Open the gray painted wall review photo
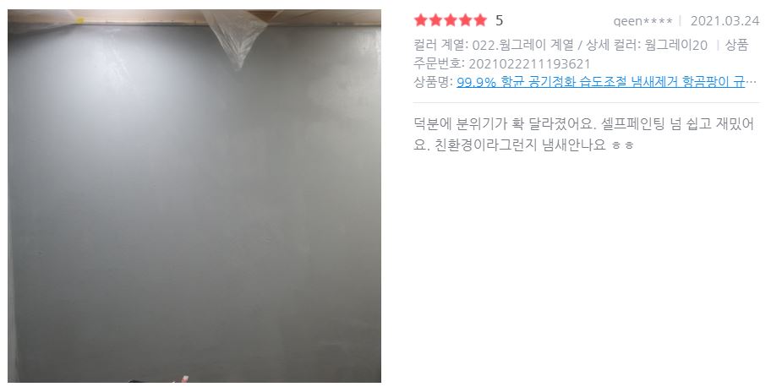This screenshot has height=387, width=771. tap(194, 196)
